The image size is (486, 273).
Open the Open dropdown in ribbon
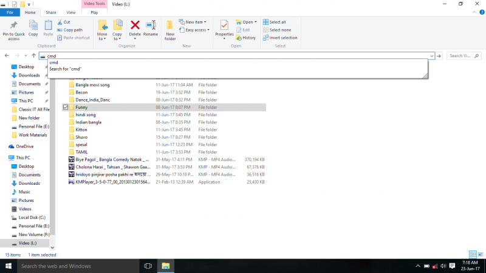(x=246, y=22)
